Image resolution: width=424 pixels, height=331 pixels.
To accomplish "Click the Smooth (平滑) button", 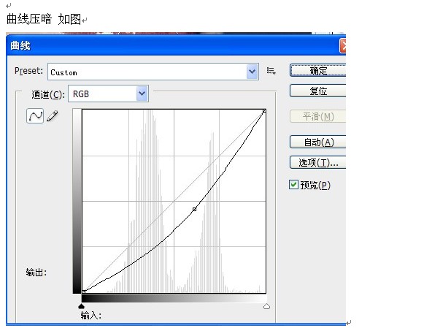I will pyautogui.click(x=317, y=117).
